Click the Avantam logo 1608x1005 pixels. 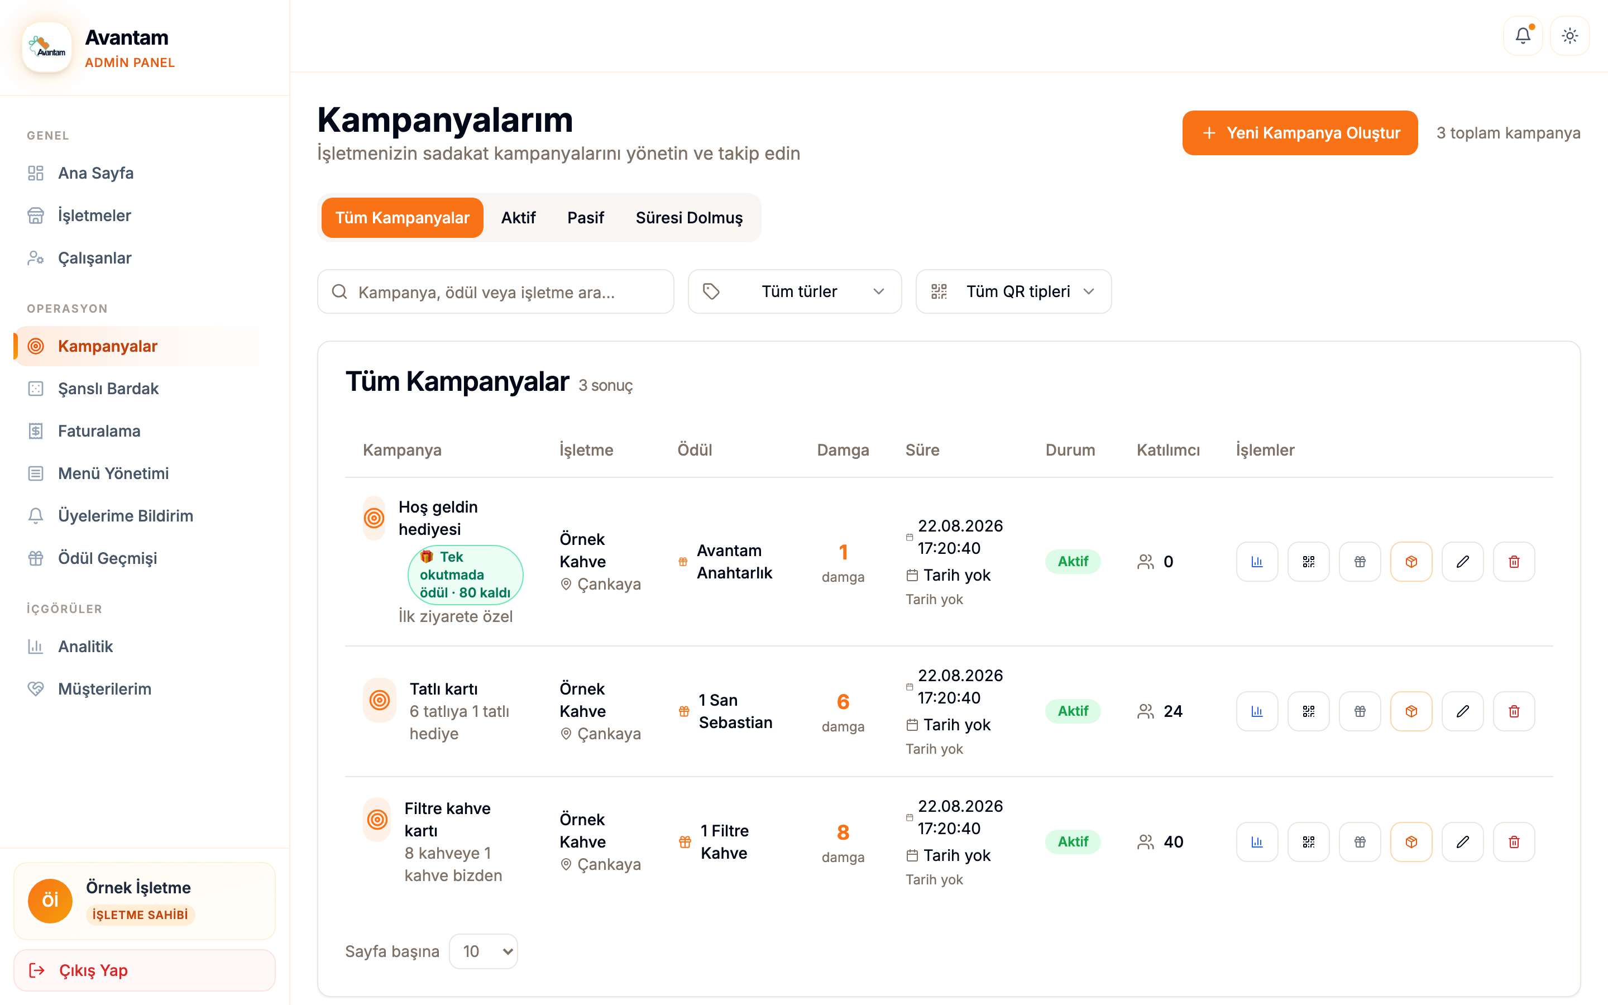[47, 47]
